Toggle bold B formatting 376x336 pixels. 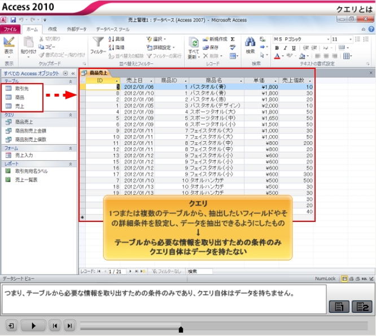coord(277,48)
